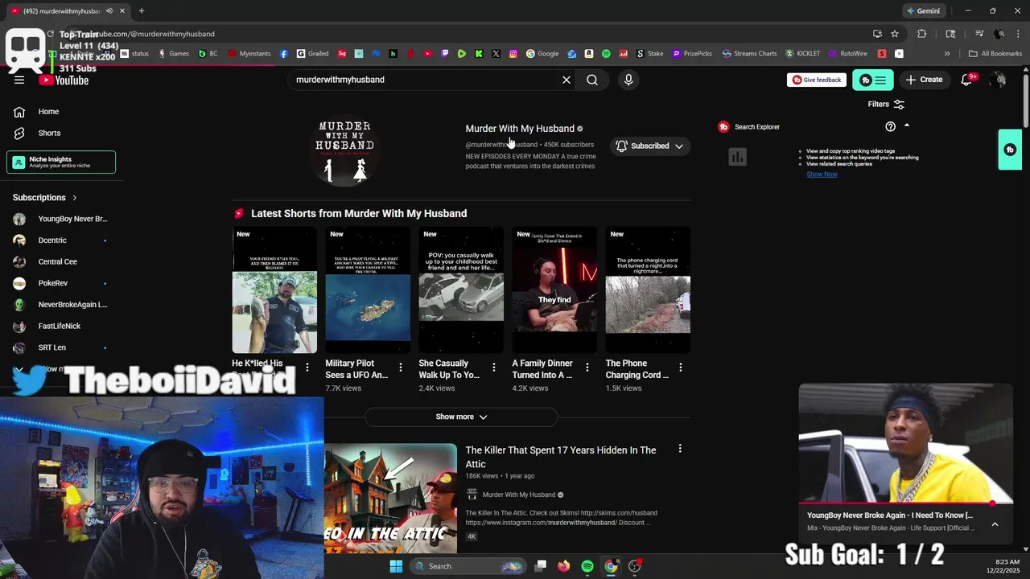
Task: Click the Windows taskbar Search box
Action: [x=469, y=566]
